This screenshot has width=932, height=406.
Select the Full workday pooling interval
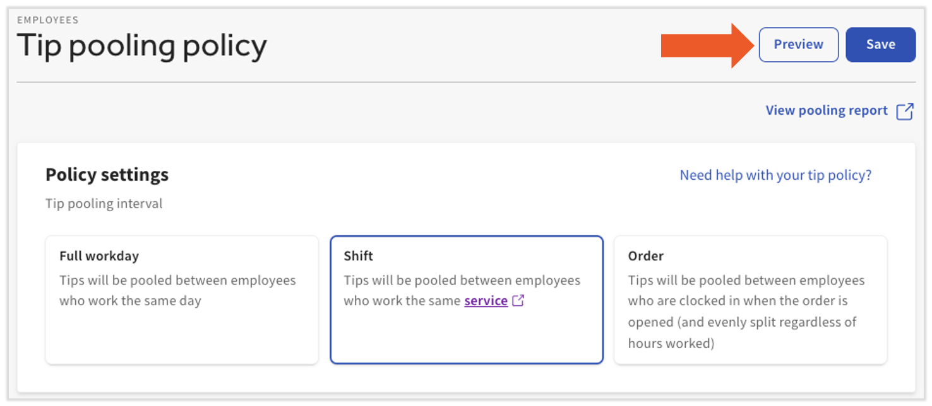[x=182, y=300]
